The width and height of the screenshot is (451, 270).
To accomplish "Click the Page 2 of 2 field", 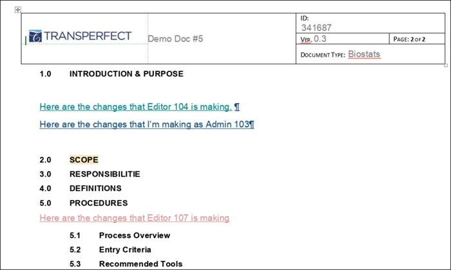I will [x=416, y=40].
